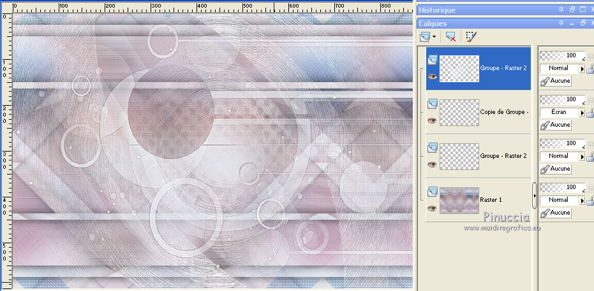
Task: Click the Historique panel title
Action: (437, 10)
